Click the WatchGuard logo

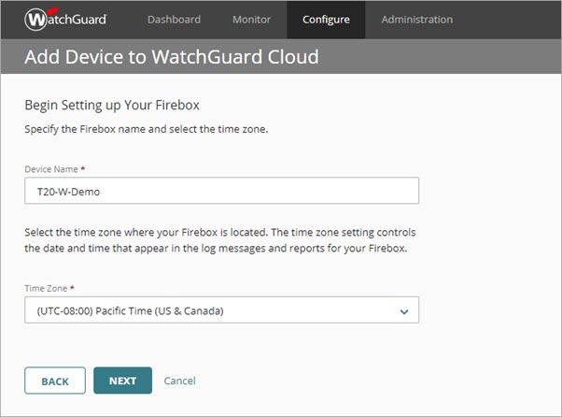tap(65, 19)
